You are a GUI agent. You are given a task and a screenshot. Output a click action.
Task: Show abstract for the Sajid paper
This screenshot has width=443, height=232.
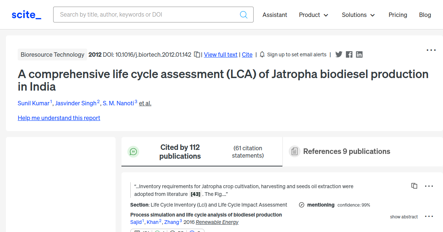[x=403, y=217]
